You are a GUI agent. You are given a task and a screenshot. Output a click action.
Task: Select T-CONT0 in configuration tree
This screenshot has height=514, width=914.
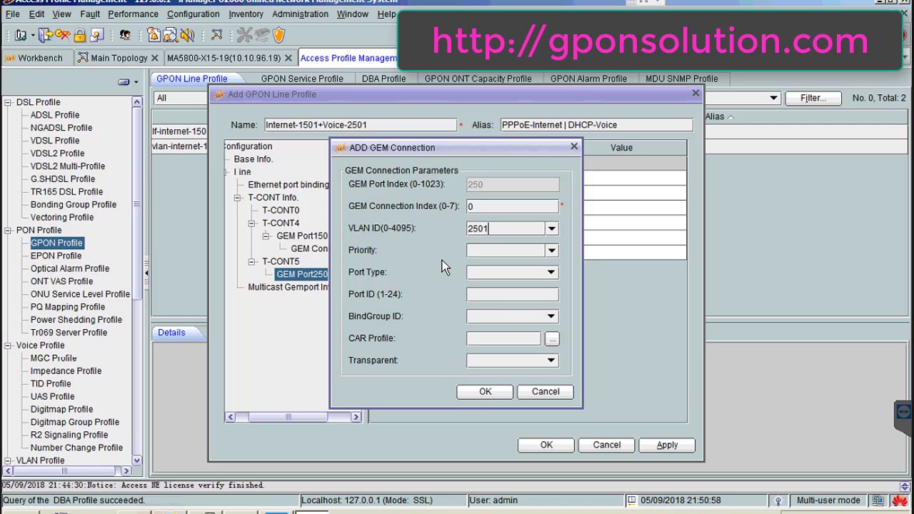click(281, 211)
